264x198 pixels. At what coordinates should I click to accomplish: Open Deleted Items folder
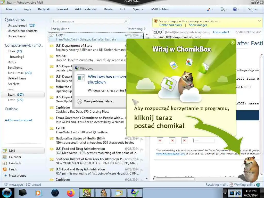click(17, 78)
